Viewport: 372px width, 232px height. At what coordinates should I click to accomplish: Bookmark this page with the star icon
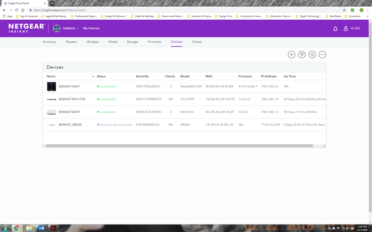pyautogui.click(x=344, y=10)
